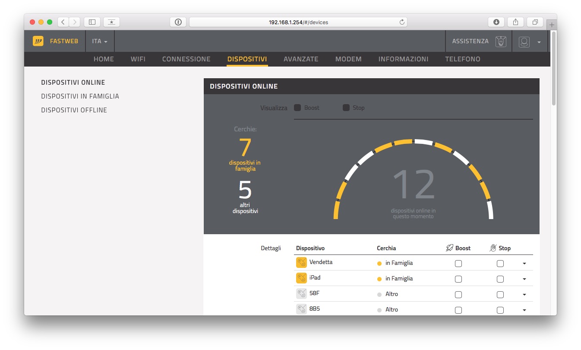
Task: Open the CONNESSIONE tab
Action: 186,59
